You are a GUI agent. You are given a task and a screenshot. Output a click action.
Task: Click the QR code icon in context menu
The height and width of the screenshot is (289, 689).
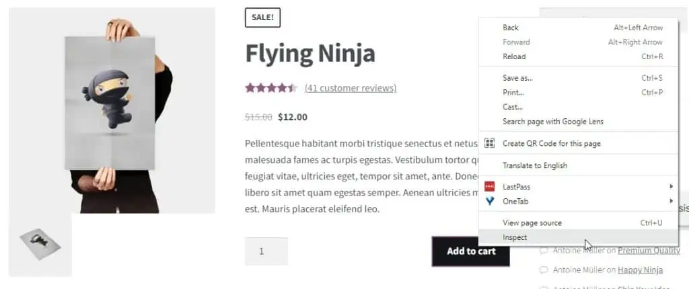pyautogui.click(x=490, y=143)
